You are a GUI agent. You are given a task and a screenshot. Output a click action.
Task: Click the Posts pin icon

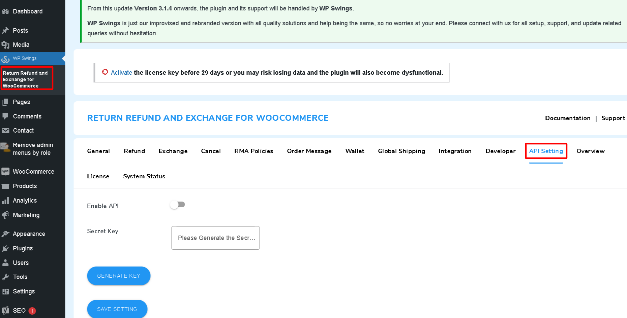click(x=5, y=31)
